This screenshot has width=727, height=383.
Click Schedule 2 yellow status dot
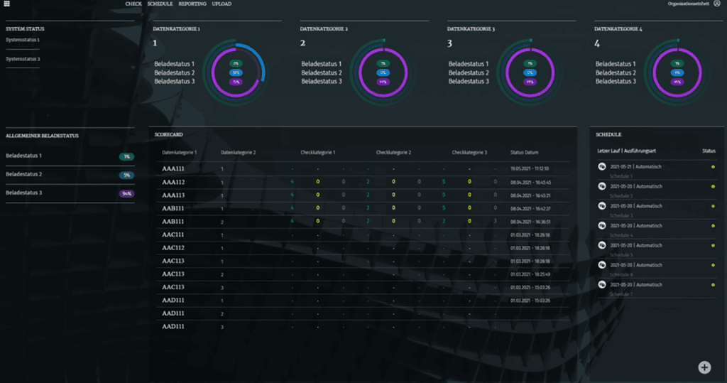[x=713, y=187]
